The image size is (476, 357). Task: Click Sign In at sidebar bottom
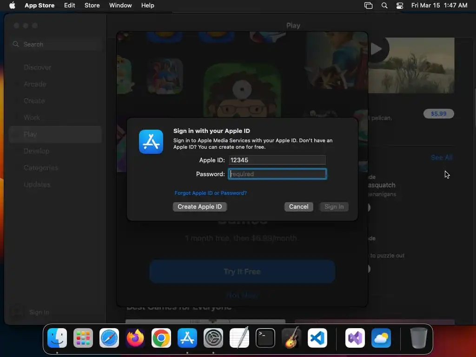(39, 312)
